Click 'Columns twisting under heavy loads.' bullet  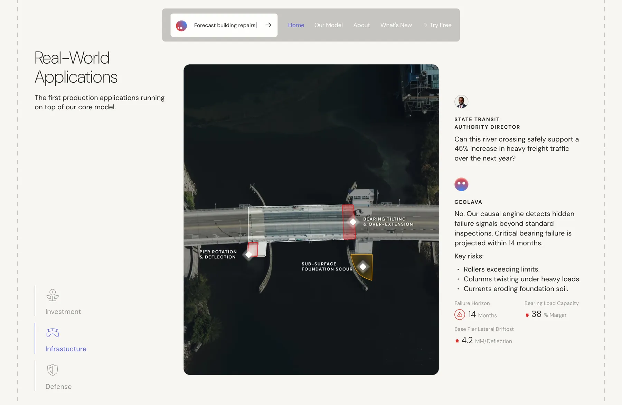(522, 279)
